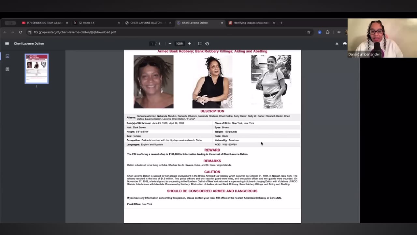
Task: Print the PDF using the printer icon
Action: pos(345,43)
